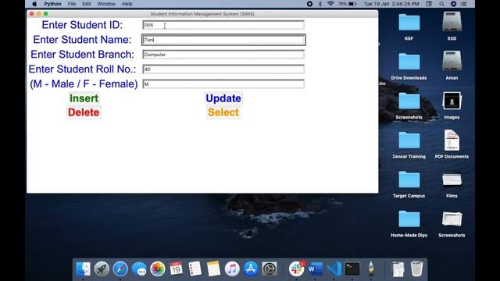Open Calendar from the Dock
The height and width of the screenshot is (281, 500).
pyautogui.click(x=176, y=269)
